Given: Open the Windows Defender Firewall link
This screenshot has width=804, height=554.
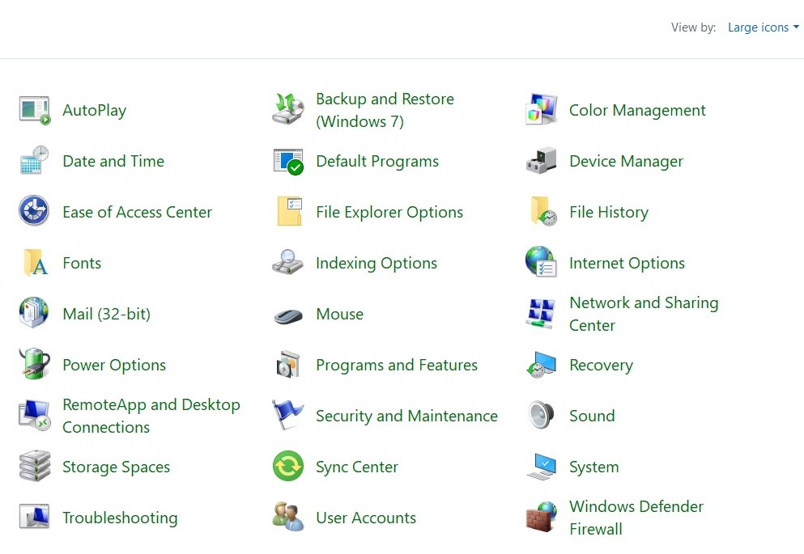Looking at the screenshot, I should pos(636,518).
